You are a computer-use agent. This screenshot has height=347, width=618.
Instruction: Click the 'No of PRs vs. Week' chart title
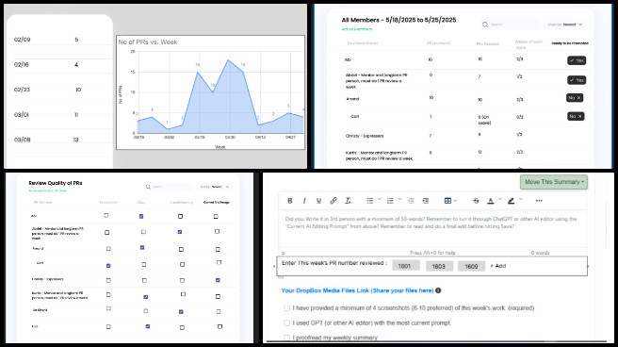(148, 41)
